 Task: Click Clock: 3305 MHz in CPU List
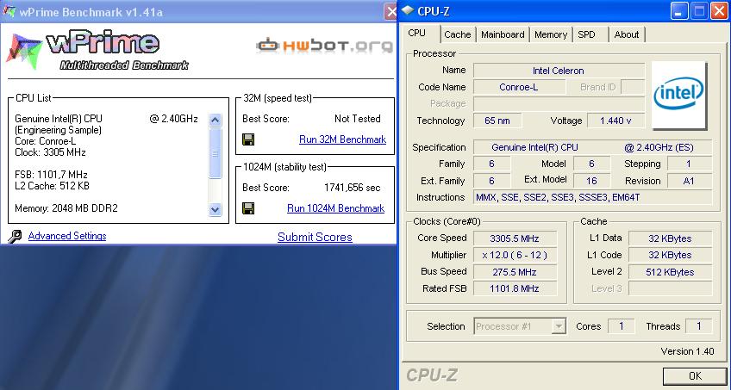tap(50, 152)
